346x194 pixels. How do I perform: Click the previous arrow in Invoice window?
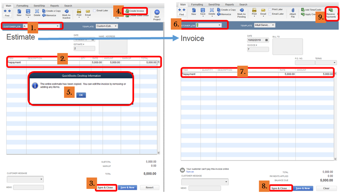pyautogui.click(x=179, y=10)
